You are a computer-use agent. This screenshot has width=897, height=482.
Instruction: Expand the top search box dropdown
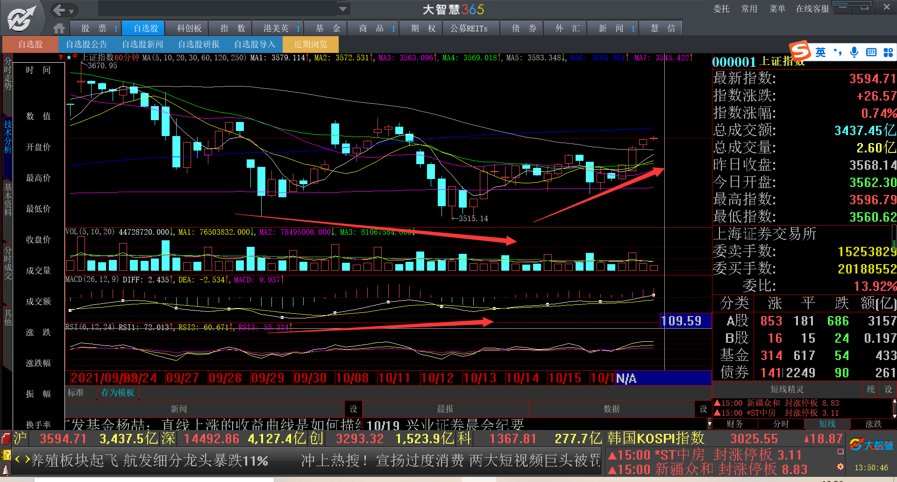coord(343,9)
